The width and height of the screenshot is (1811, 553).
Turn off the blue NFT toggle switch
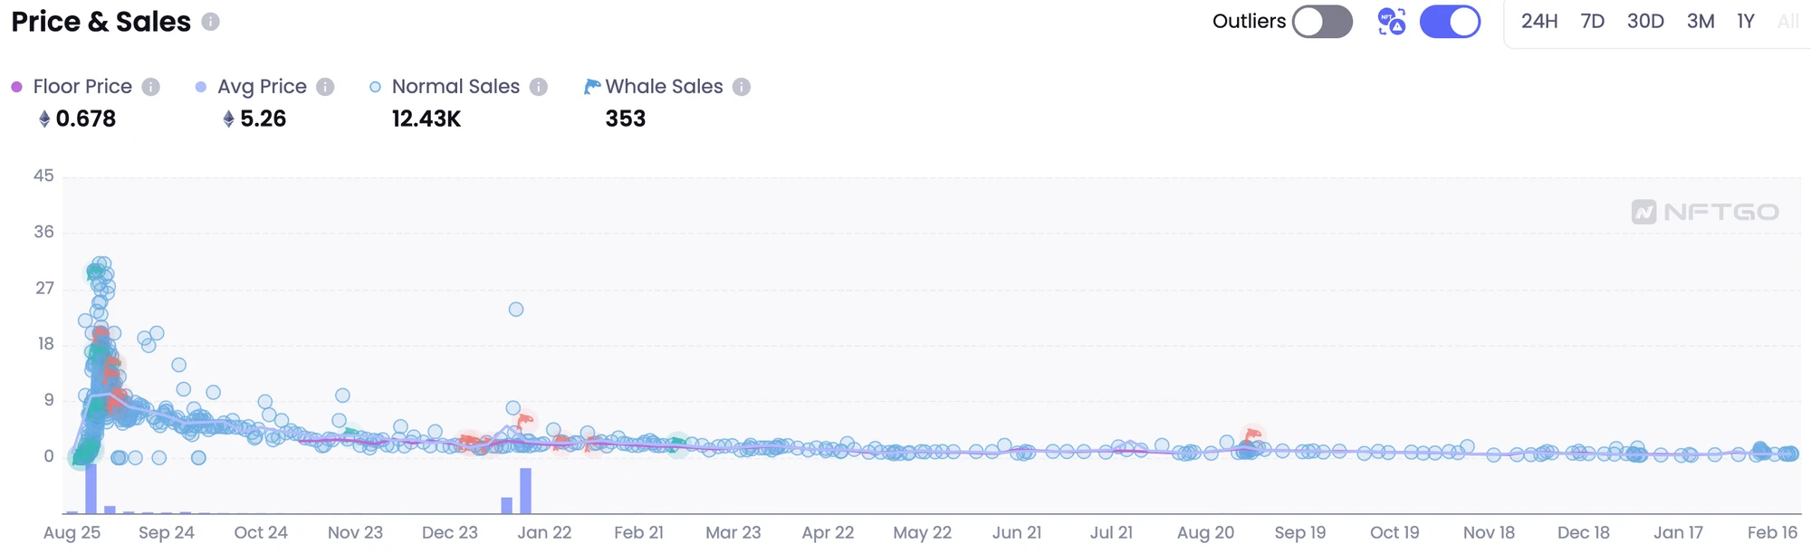pos(1450,22)
